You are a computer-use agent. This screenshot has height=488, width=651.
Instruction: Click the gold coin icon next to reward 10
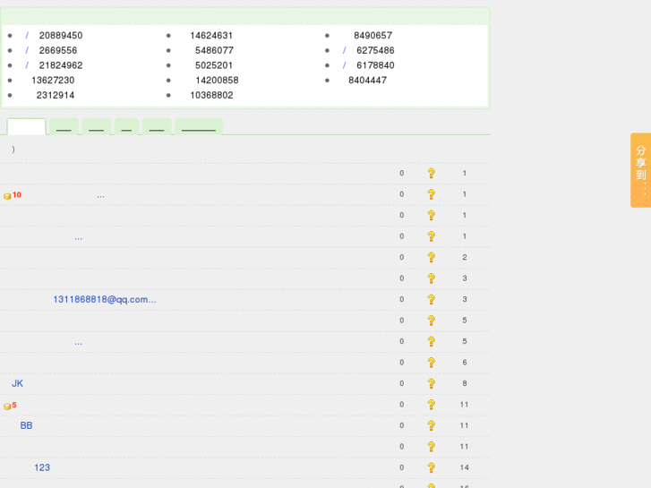point(7,196)
